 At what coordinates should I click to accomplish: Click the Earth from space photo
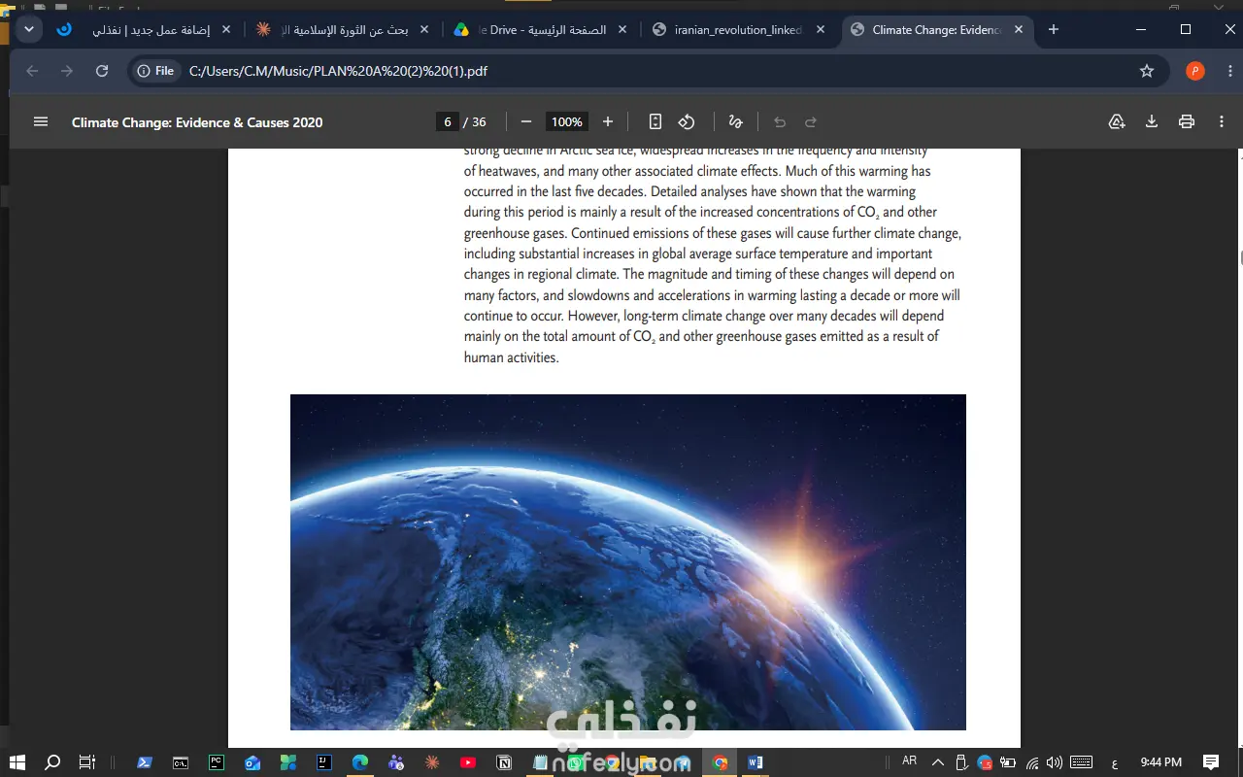[628, 561]
